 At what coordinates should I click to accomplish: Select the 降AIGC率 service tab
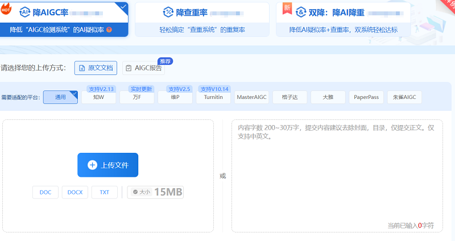tap(64, 20)
